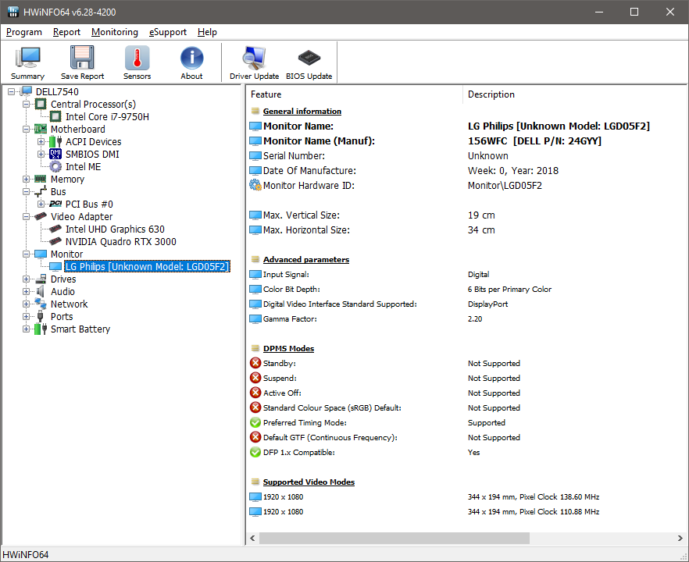Click the General information section heading
Viewport: 689px width, 562px height.
point(302,111)
